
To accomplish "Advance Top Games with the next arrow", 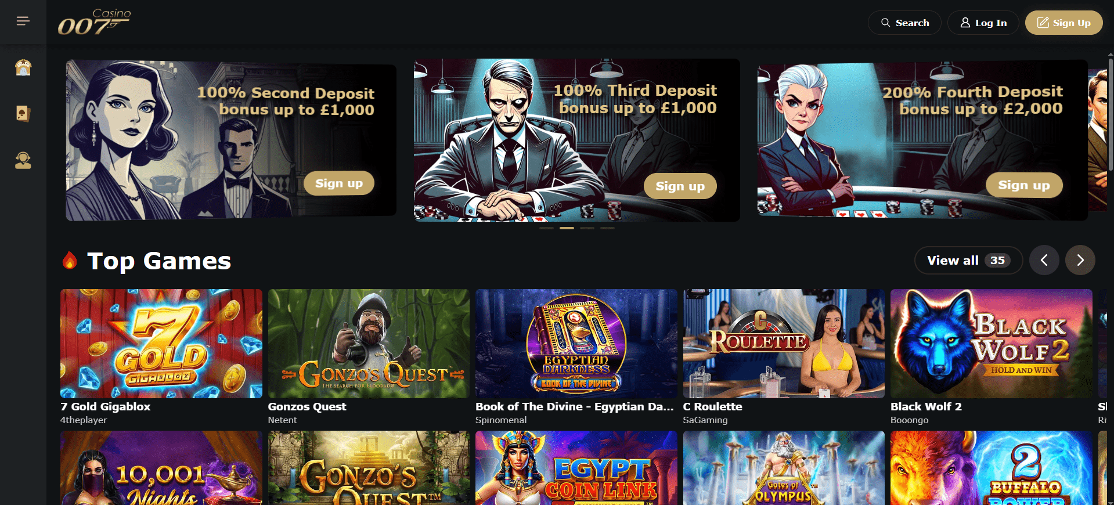I will [1080, 260].
